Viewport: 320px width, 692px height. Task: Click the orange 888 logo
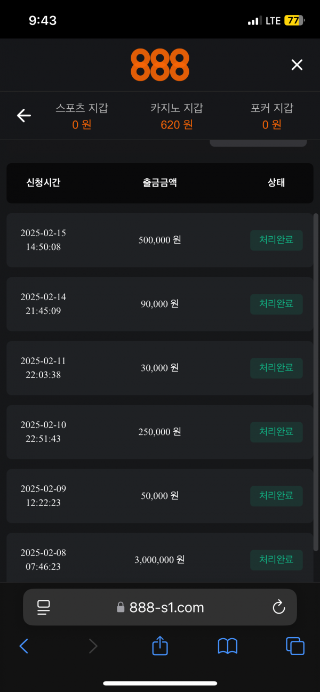click(x=159, y=65)
